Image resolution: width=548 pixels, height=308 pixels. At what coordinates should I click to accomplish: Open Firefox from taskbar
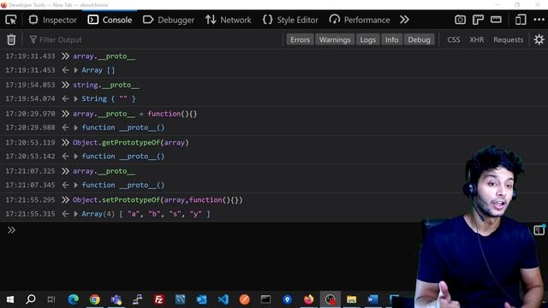coord(308,299)
